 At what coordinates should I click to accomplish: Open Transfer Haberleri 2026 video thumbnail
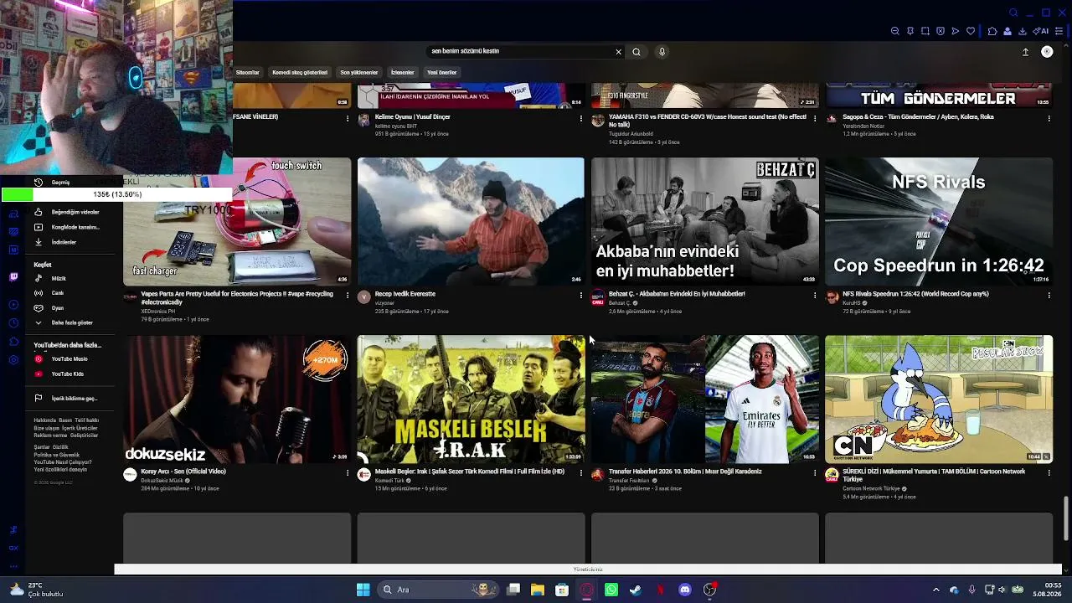(705, 399)
